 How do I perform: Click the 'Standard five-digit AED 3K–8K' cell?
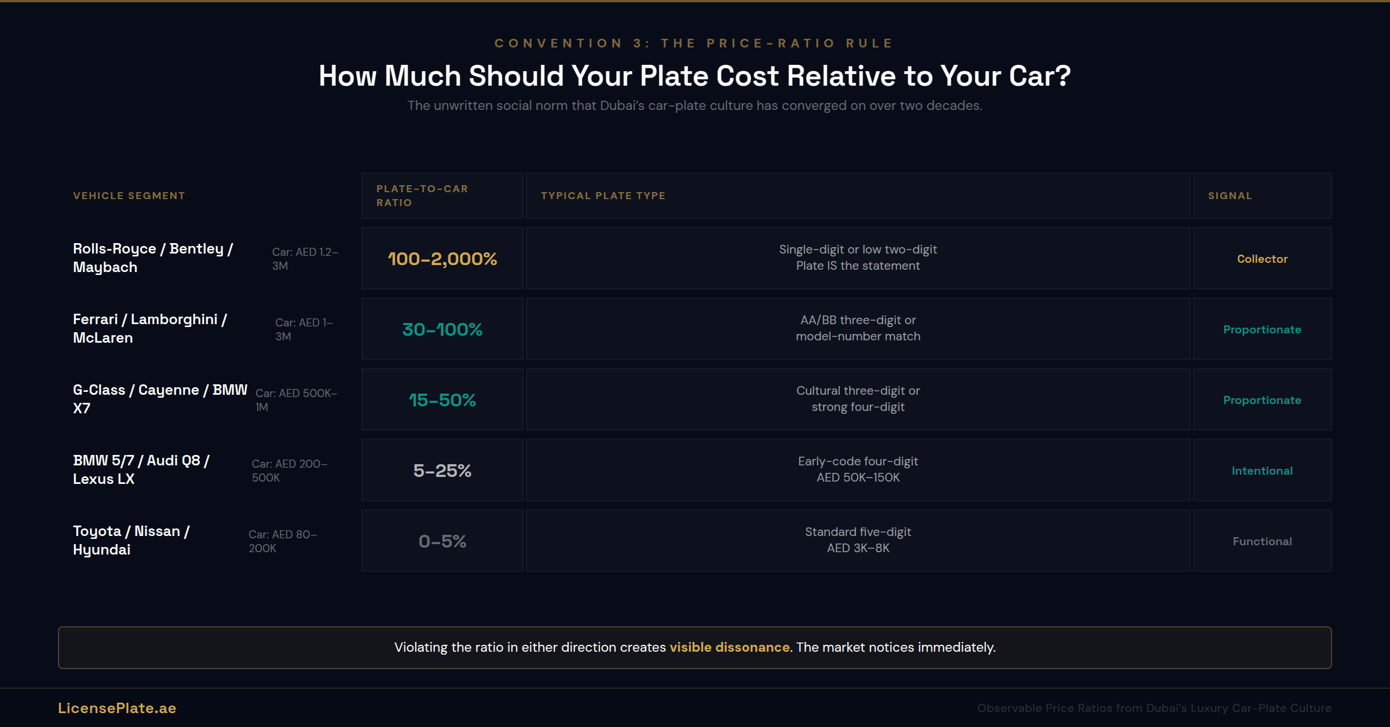coord(858,540)
